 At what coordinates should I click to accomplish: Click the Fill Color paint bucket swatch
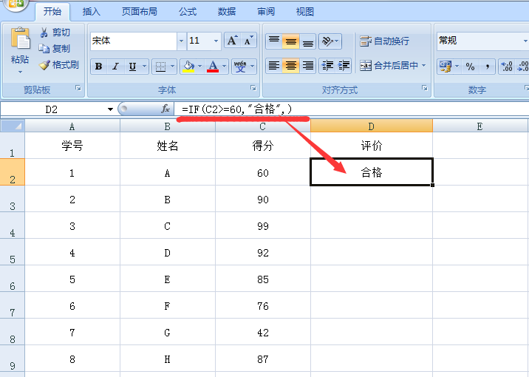[x=188, y=67]
